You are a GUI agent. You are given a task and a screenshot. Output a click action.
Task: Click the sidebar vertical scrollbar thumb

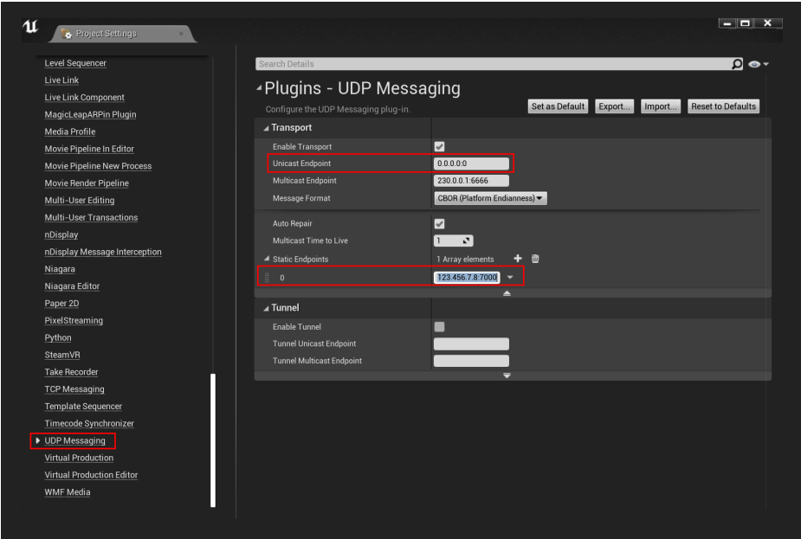point(213,440)
